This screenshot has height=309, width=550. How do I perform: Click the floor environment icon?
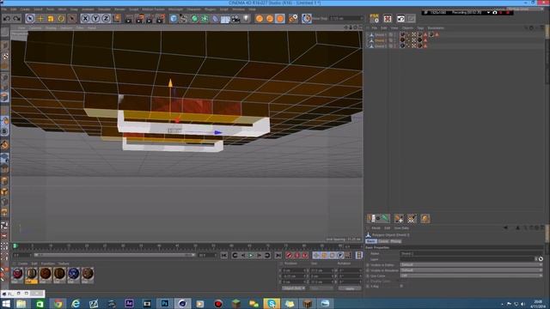225,19
